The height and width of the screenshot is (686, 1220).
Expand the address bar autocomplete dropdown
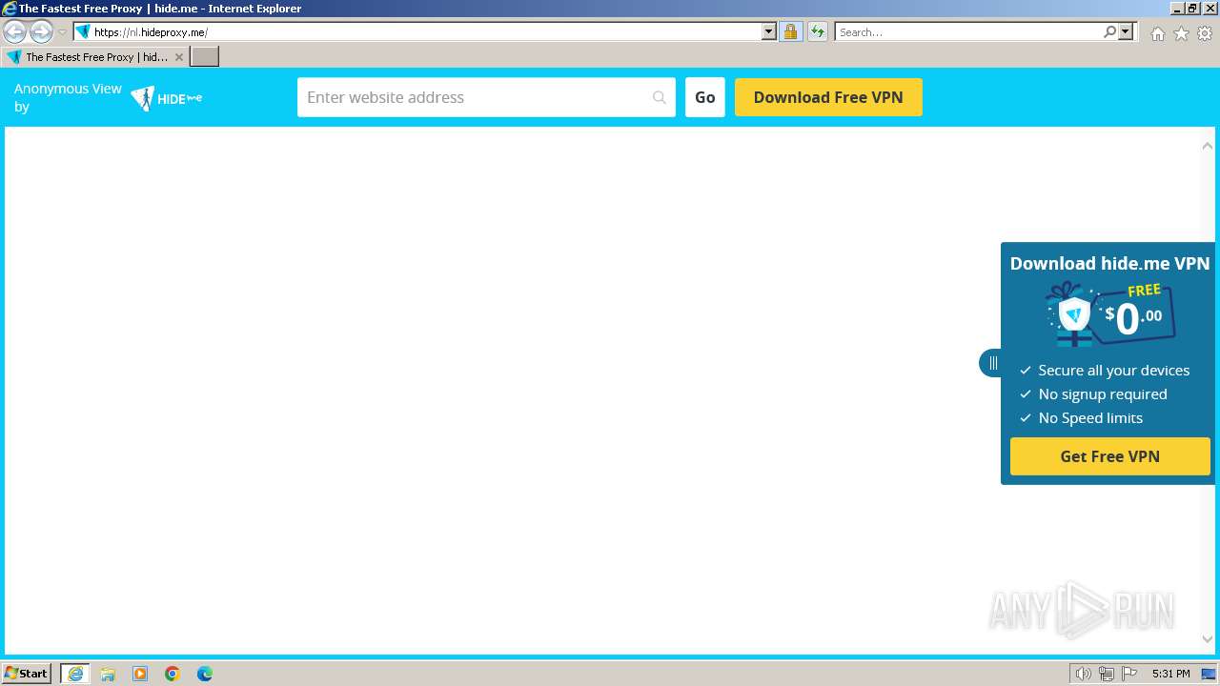769,31
